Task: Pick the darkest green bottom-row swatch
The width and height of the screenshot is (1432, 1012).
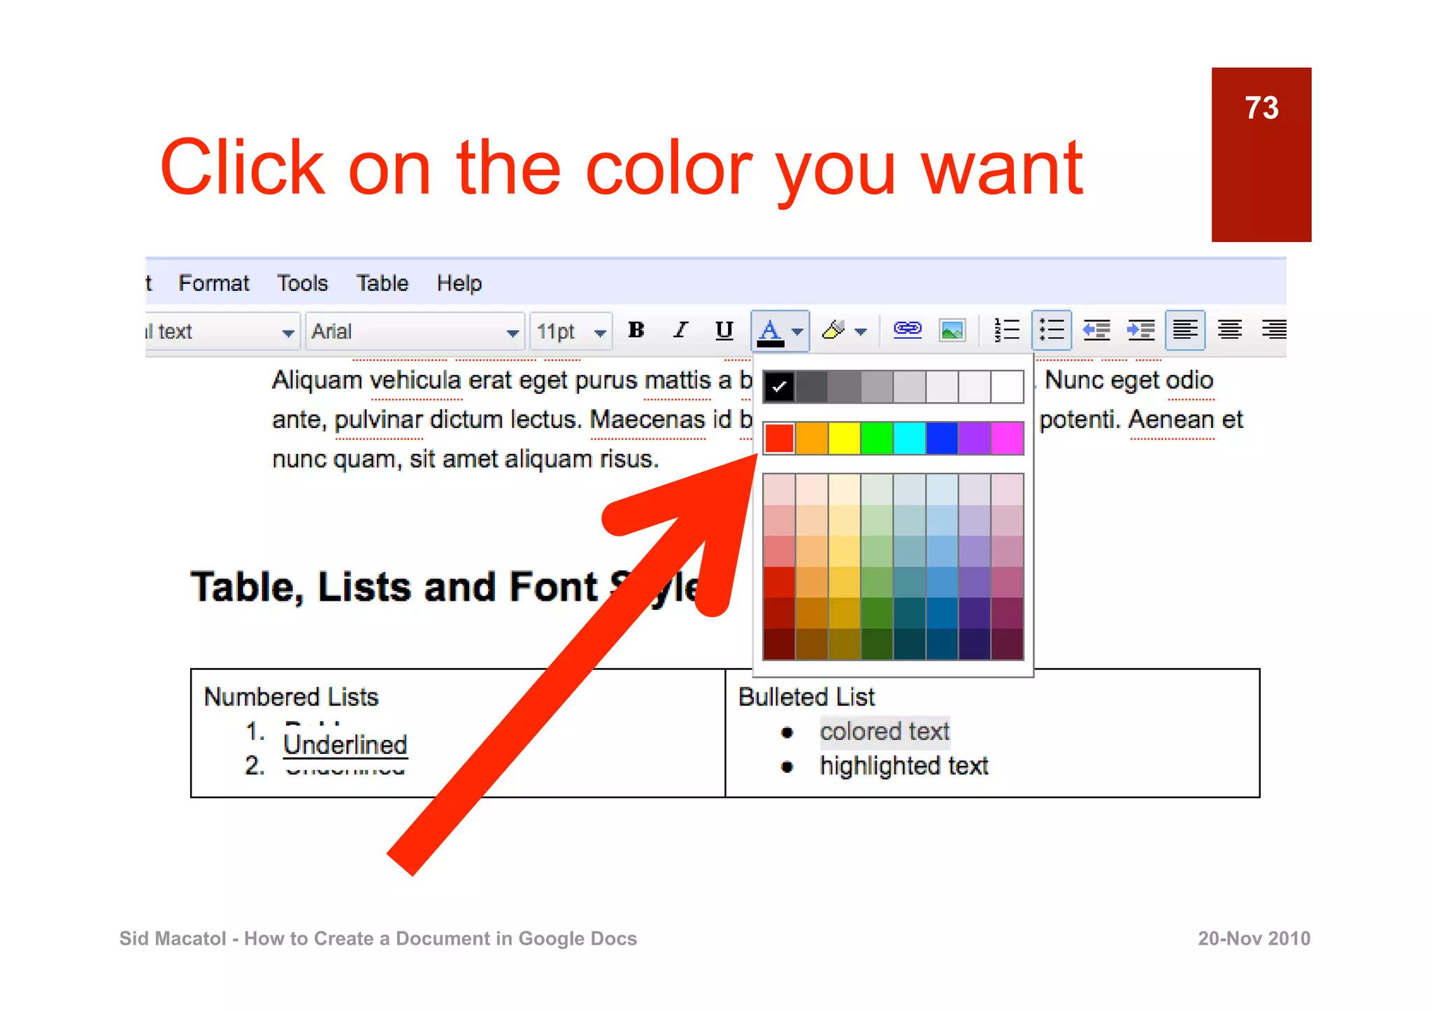Action: [877, 644]
